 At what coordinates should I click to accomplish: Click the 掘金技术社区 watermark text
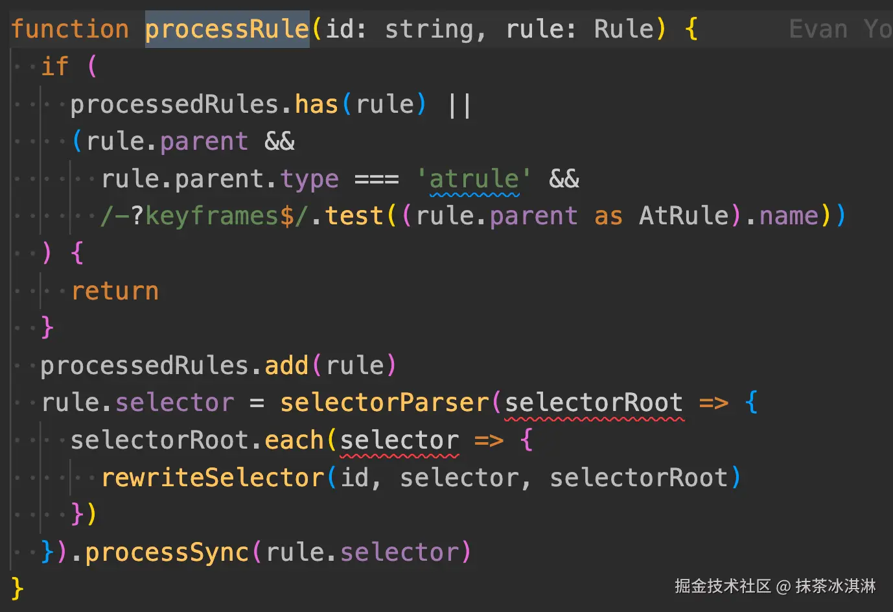click(x=723, y=587)
